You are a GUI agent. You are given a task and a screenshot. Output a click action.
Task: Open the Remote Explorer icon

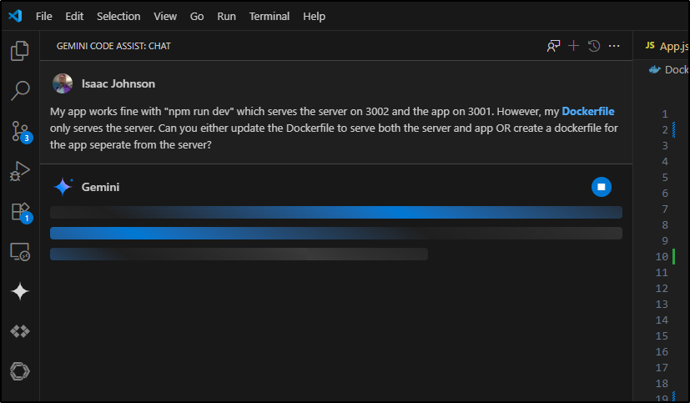pyautogui.click(x=20, y=252)
